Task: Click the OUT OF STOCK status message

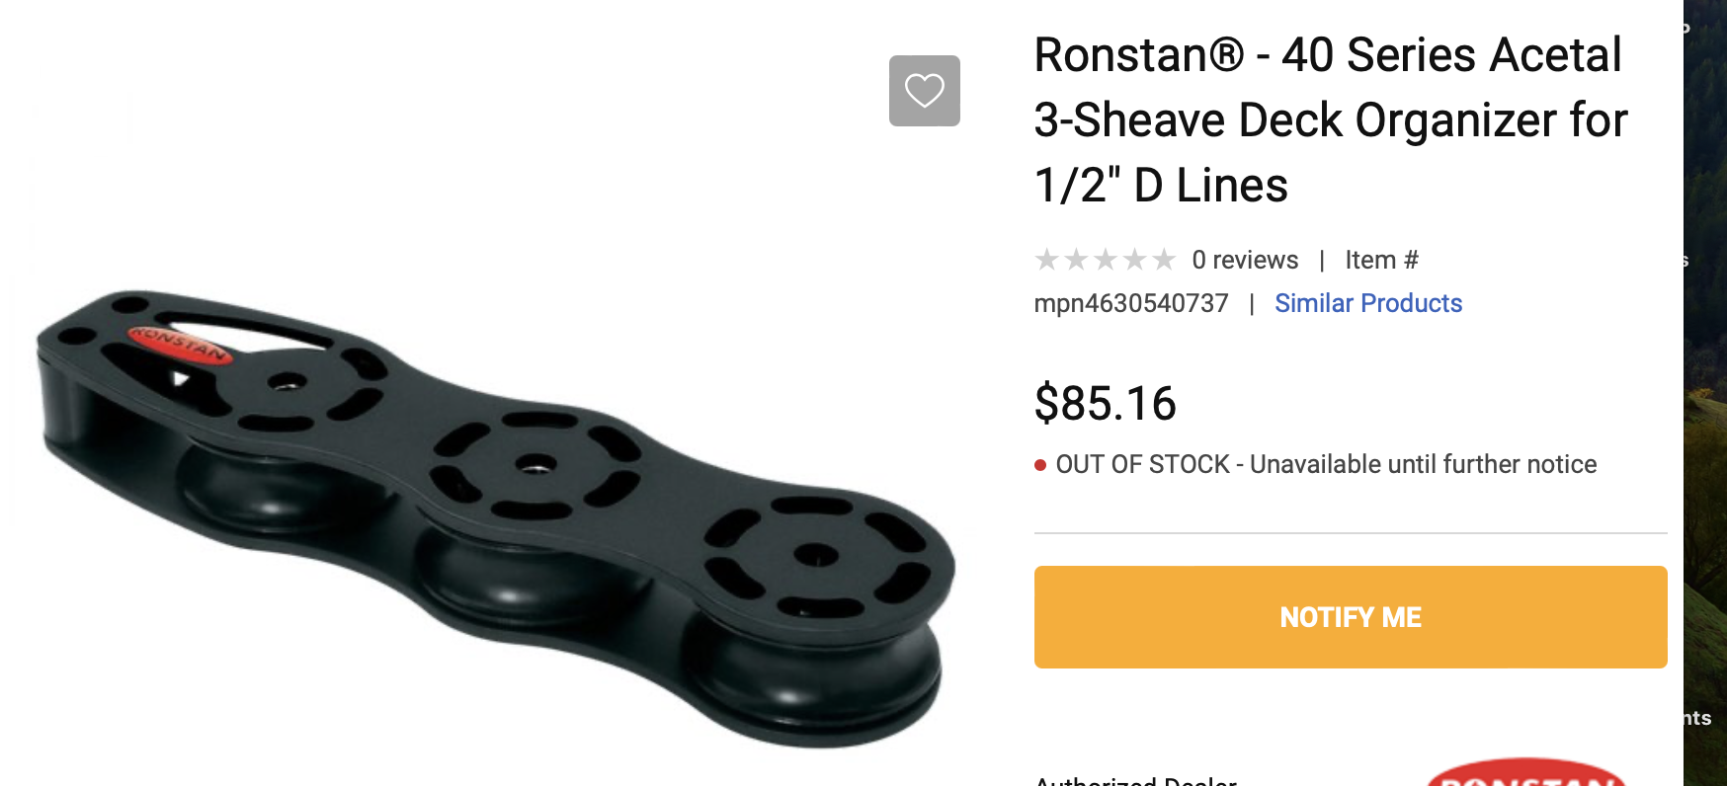Action: click(1326, 464)
